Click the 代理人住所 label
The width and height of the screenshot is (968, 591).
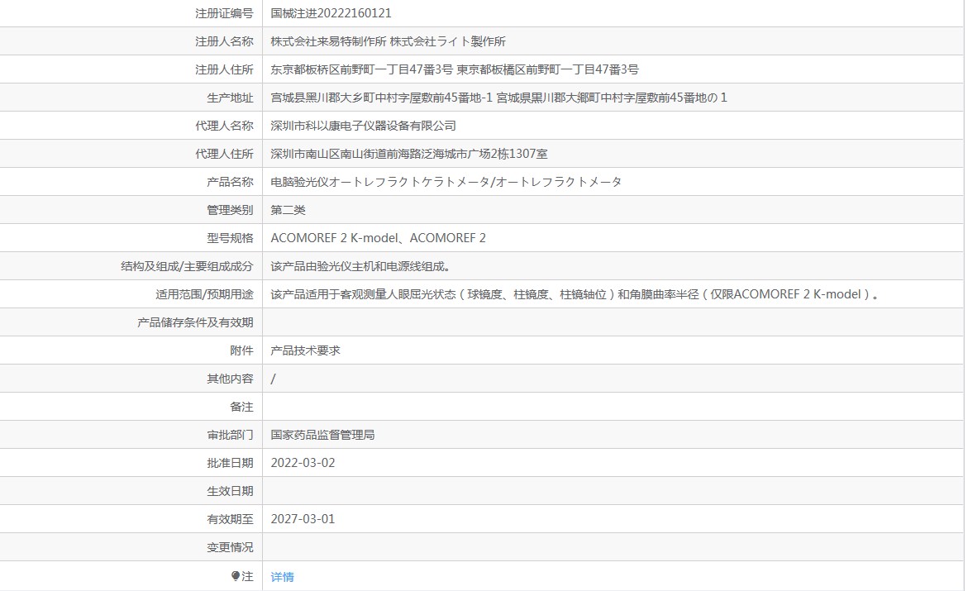tap(224, 154)
